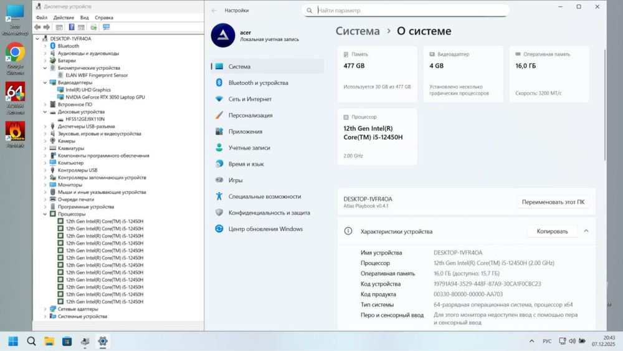Click Найти параметр search field
Screen dimensions: 623x351
[406, 11]
